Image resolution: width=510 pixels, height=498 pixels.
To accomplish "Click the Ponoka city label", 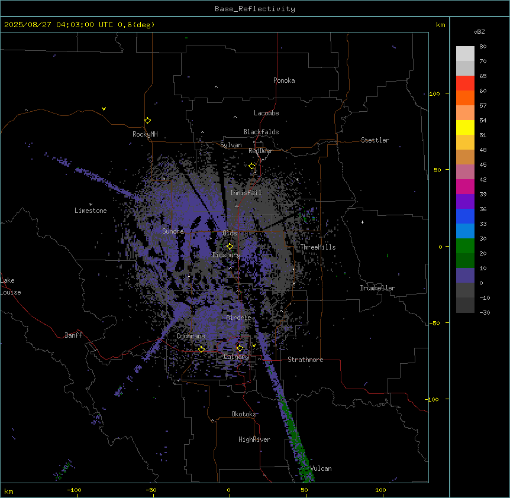I will (284, 80).
